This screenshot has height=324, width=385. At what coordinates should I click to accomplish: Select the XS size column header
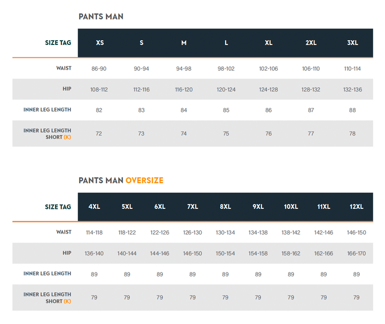point(100,43)
